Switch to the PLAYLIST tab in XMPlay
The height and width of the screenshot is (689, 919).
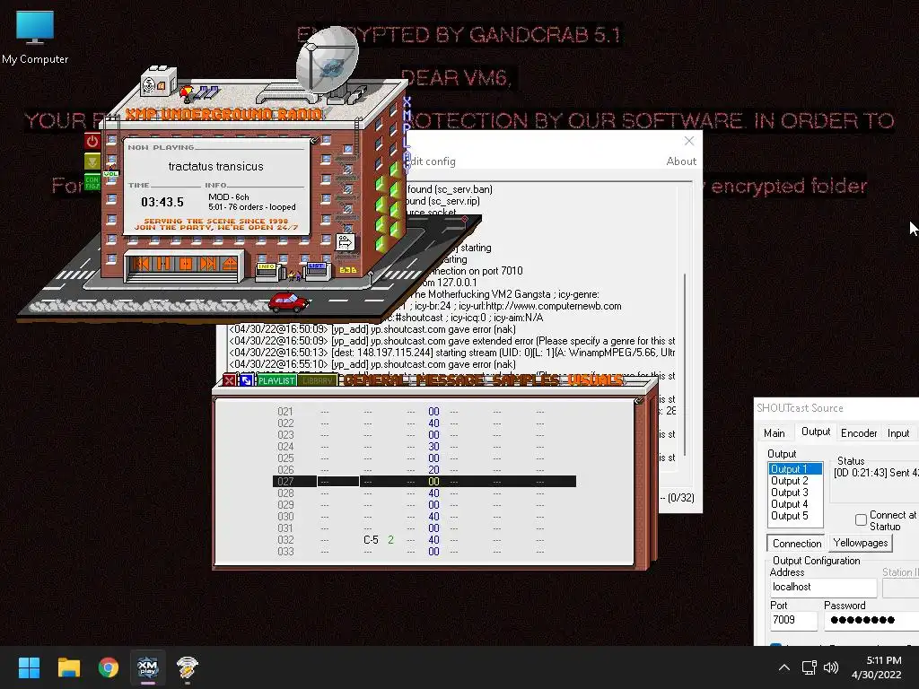click(x=276, y=380)
